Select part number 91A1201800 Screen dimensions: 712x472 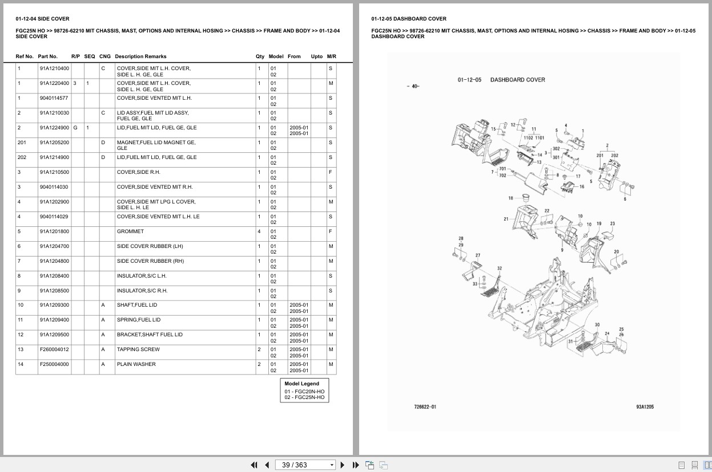[54, 231]
